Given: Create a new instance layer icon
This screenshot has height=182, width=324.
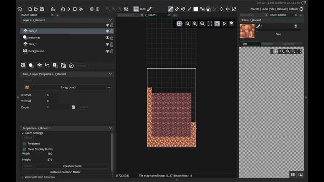Looking at the screenshot, I should pyautogui.click(x=31, y=66).
